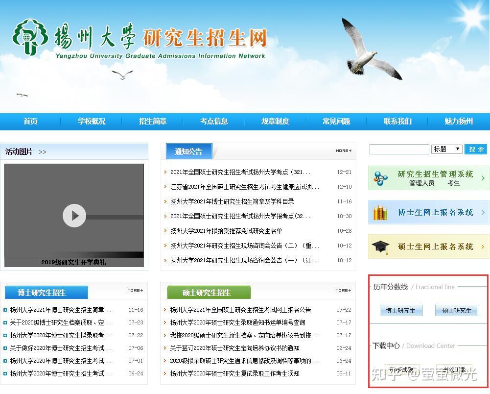The height and width of the screenshot is (394, 490).
Task: Click MORE+ in the 通知公告 section
Action: 344,151
